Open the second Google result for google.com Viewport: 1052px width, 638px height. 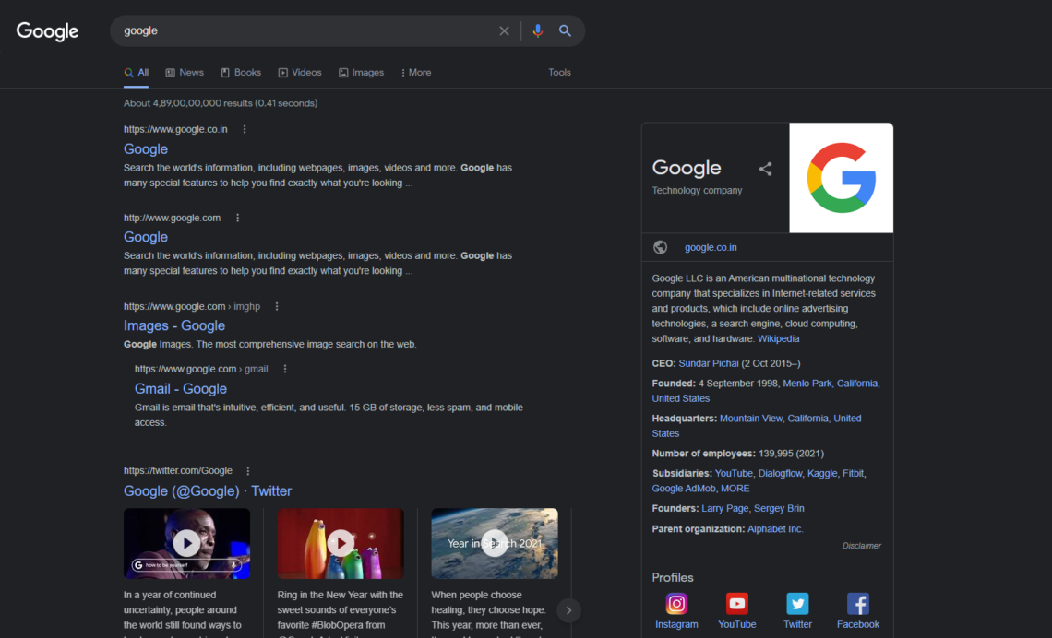(x=146, y=237)
